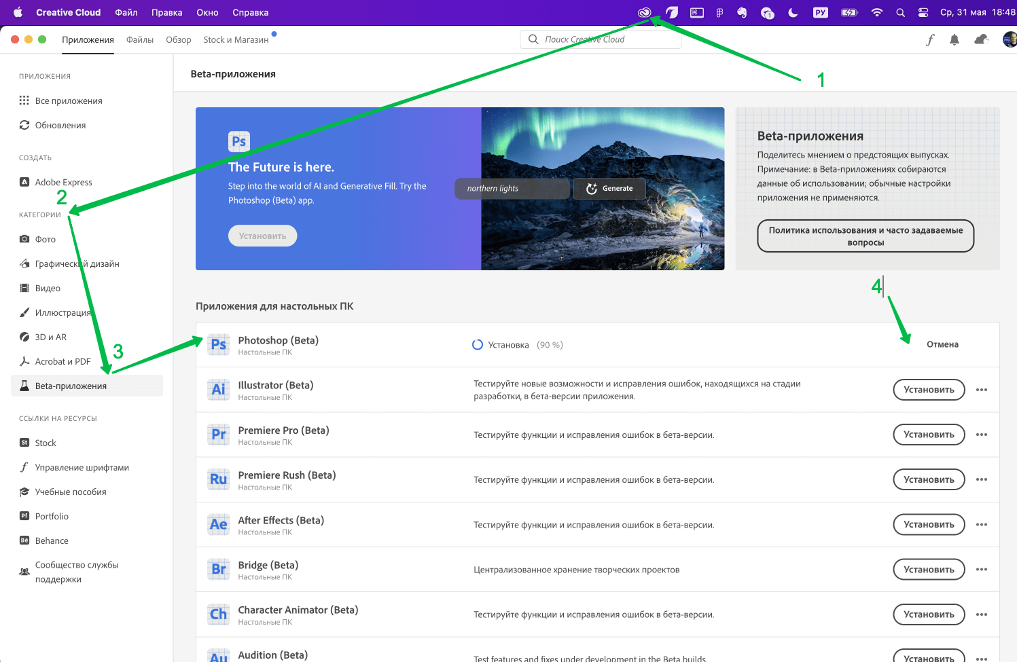The width and height of the screenshot is (1017, 662).
Task: Open Control Center in menu bar
Action: (923, 12)
